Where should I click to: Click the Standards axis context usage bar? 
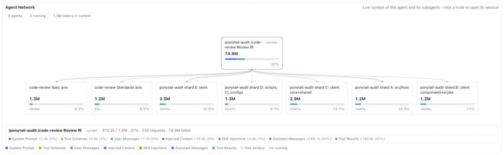click(x=122, y=104)
